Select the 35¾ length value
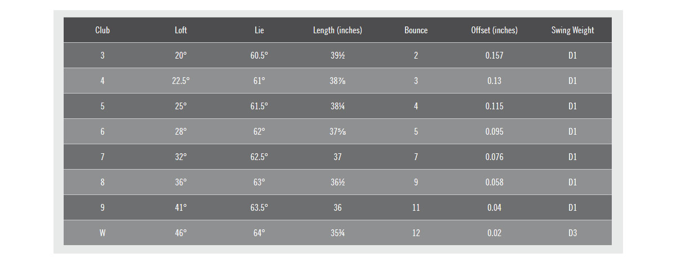 pyautogui.click(x=337, y=233)
